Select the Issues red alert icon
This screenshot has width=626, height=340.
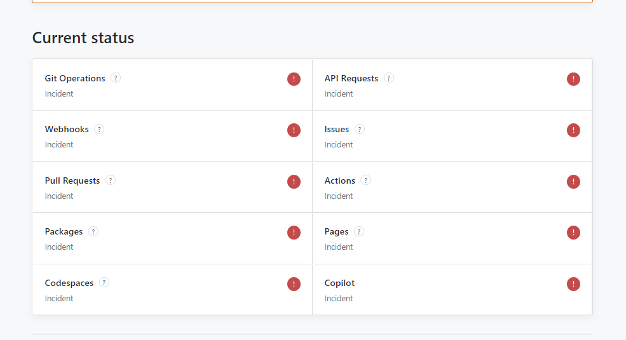(x=573, y=130)
